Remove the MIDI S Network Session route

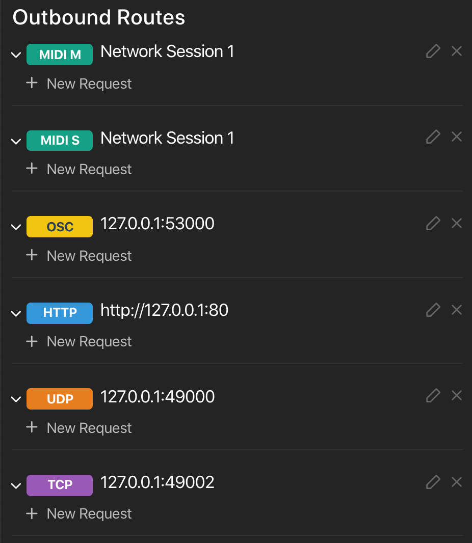[457, 137]
